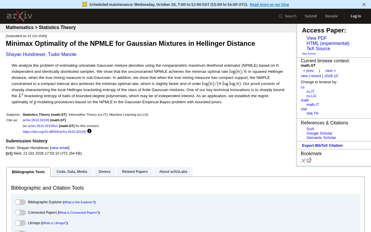The height and width of the screenshot is (232, 371).
Task: Open the View PDF link
Action: point(317,38)
